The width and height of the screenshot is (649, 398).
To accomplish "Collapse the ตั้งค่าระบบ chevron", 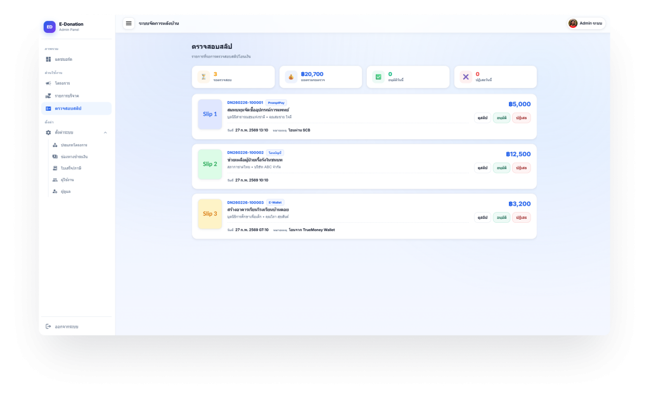I will click(x=105, y=132).
